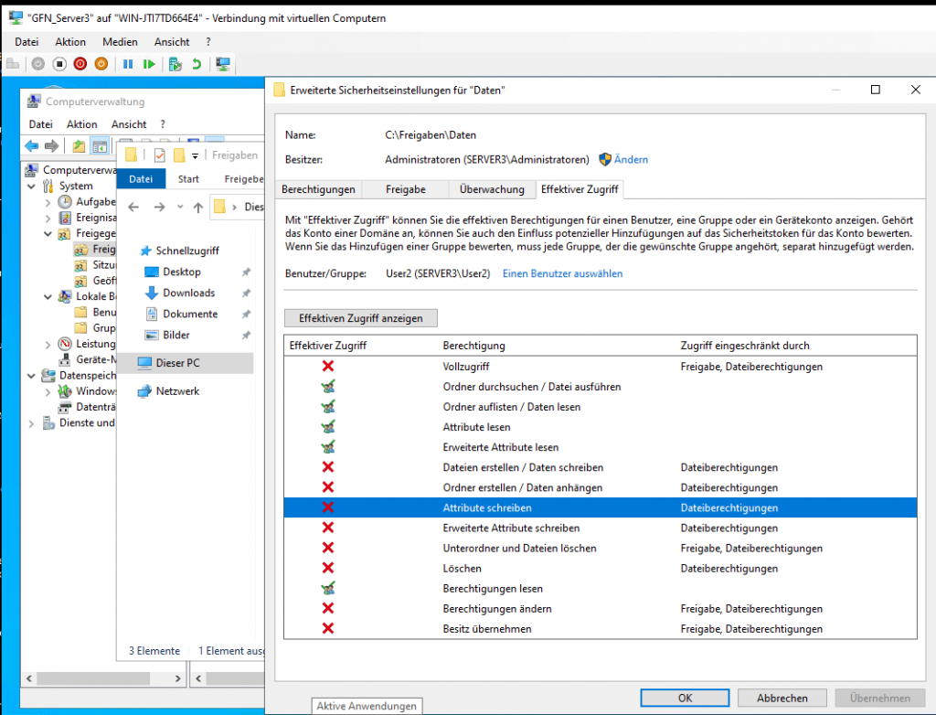Click the Checkpoint icon in the VM toolbar
The width and height of the screenshot is (936, 715).
pos(175,64)
